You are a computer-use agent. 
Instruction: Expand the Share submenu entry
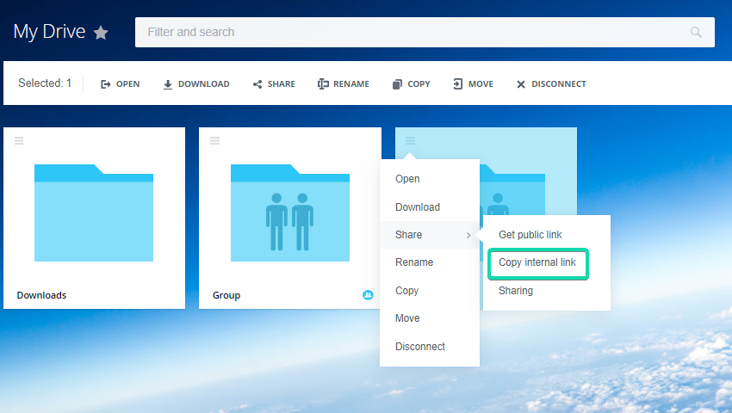430,235
